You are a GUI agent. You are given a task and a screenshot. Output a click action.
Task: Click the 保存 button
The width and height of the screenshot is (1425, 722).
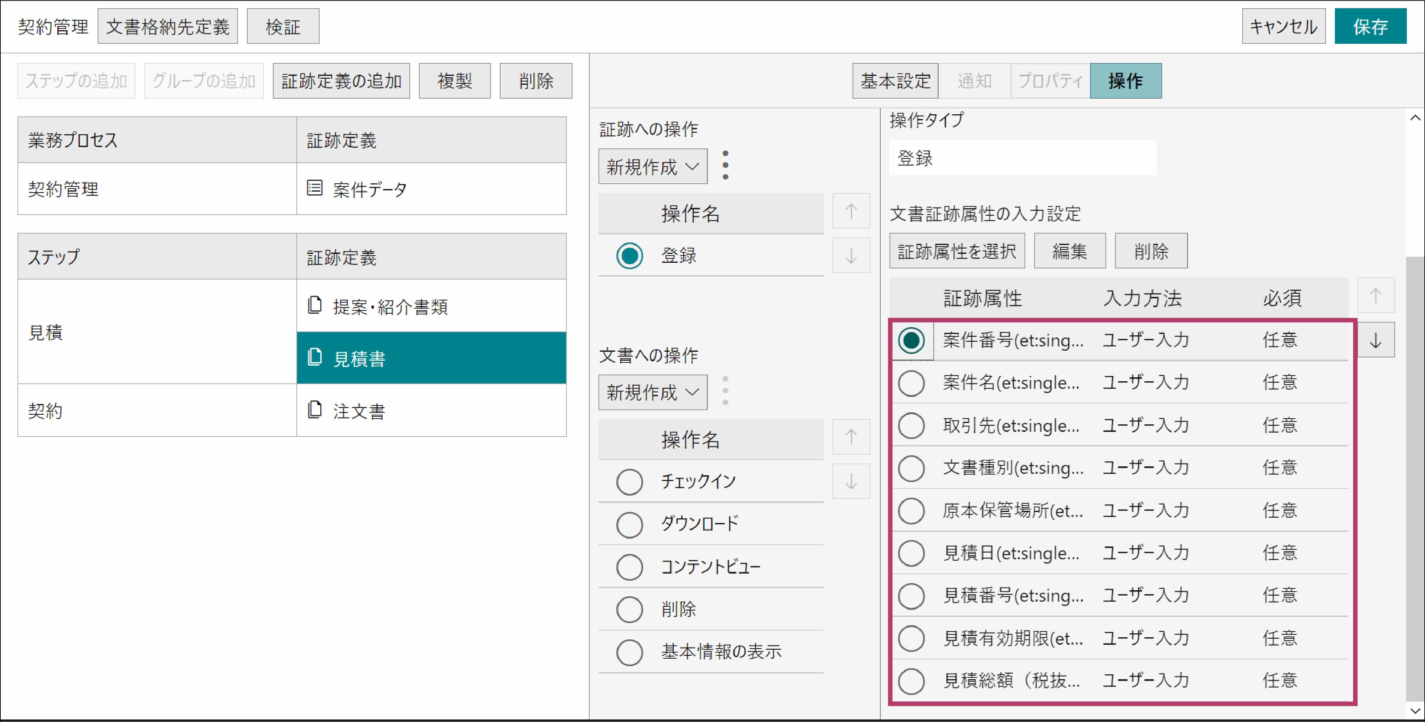coord(1370,26)
